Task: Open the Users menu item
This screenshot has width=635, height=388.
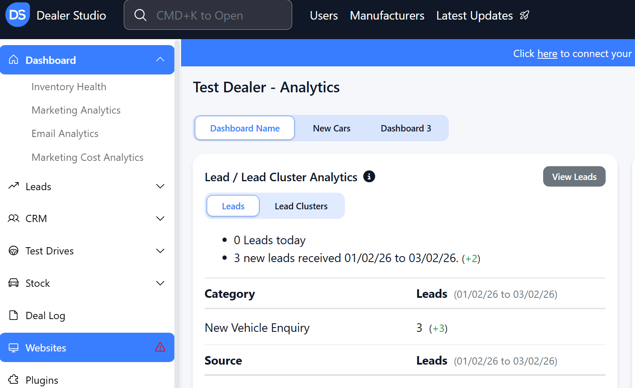Action: 324,16
